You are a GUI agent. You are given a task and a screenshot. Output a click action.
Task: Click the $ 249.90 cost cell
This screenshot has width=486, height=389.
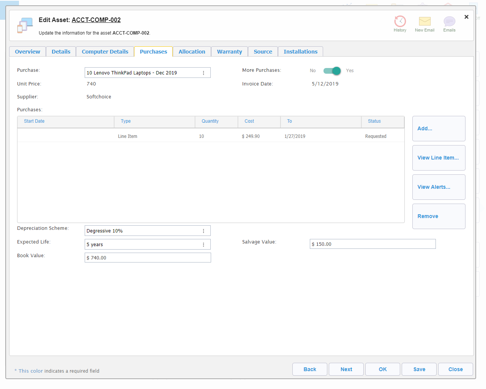(251, 136)
